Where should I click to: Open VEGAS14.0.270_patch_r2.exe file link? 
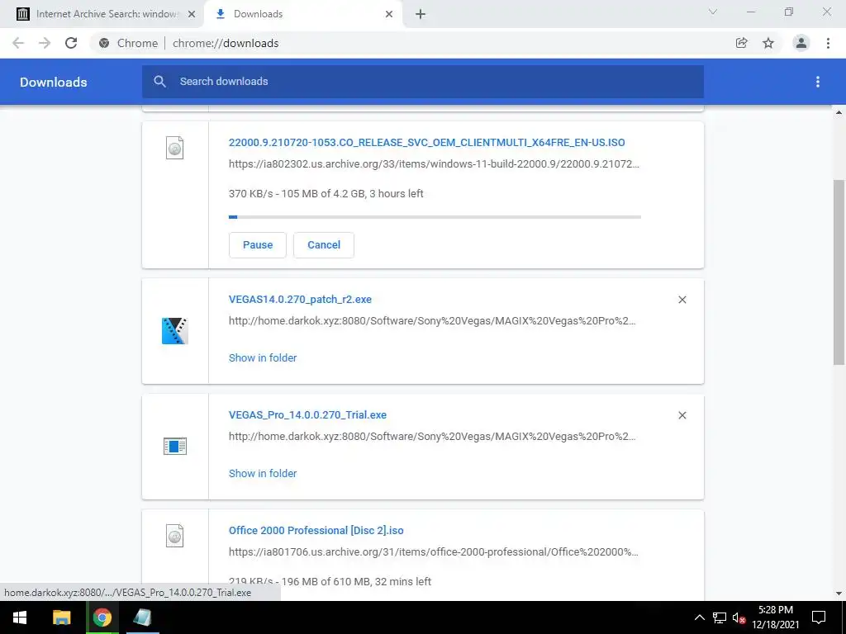pyautogui.click(x=300, y=299)
